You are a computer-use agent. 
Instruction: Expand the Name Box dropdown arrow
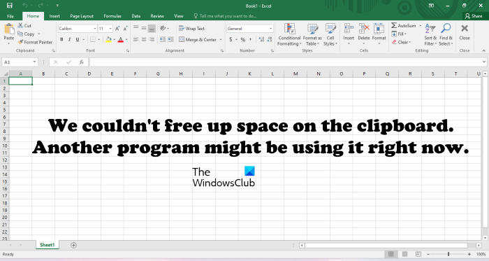[34, 62]
